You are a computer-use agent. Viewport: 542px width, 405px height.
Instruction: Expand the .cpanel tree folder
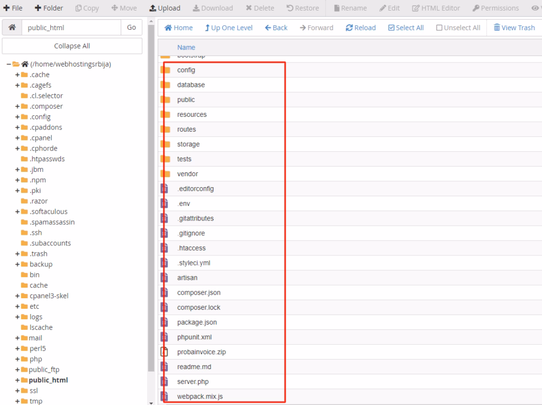[x=17, y=138]
